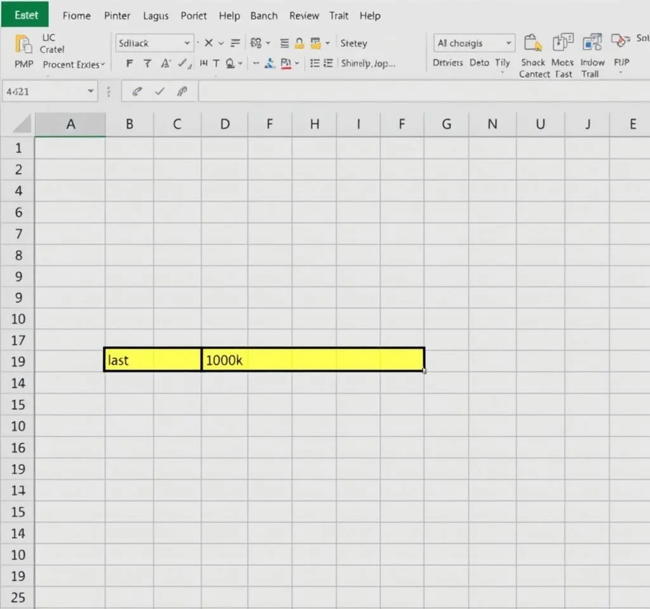Image resolution: width=650 pixels, height=609 pixels.
Task: Click the formula bar input field
Action: pos(419,91)
